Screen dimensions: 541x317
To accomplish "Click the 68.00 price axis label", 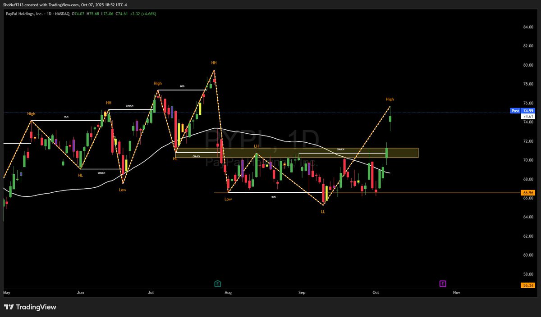I will coord(528,179).
